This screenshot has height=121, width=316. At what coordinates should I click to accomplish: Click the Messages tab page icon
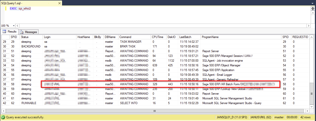tap(22, 32)
